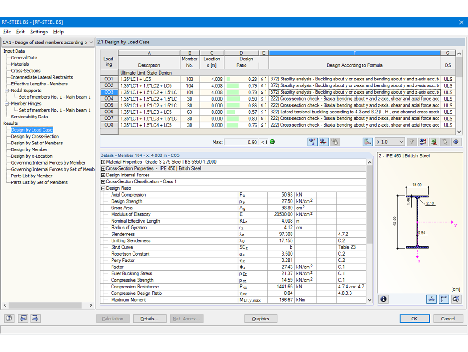Screen dimensions: 468x352
Task: Open the File menu
Action: pos(7,32)
